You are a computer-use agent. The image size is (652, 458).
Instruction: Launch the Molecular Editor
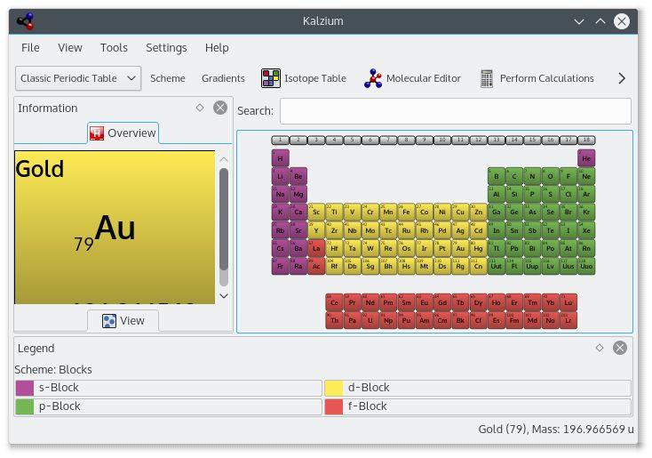click(x=412, y=78)
